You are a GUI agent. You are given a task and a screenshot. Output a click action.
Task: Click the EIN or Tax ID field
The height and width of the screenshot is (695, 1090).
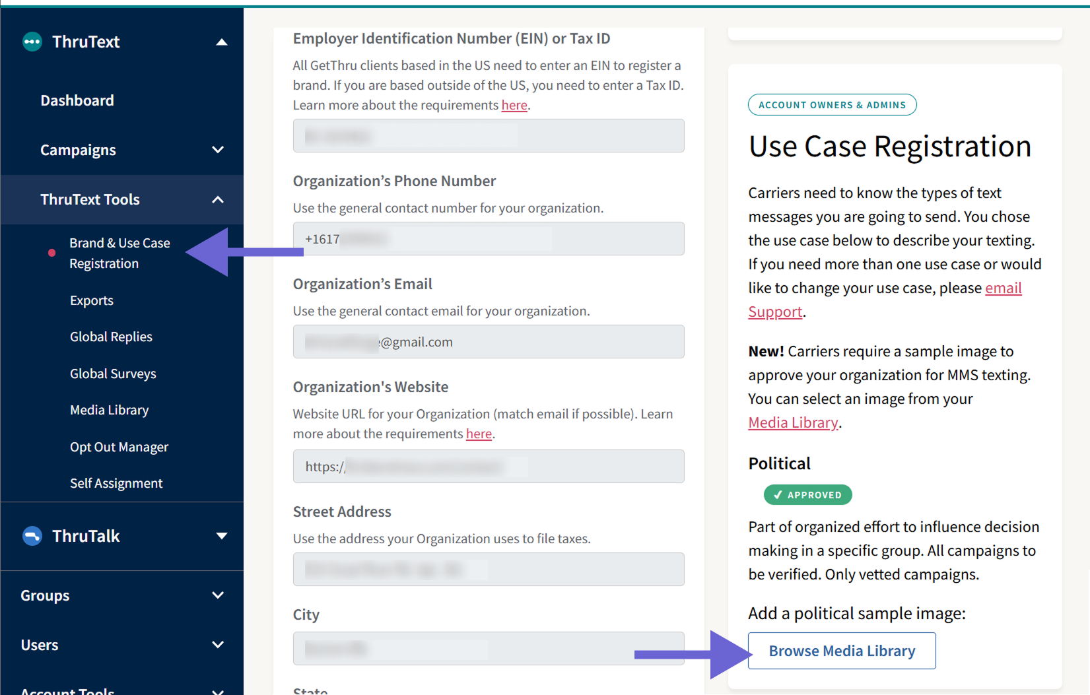point(489,136)
